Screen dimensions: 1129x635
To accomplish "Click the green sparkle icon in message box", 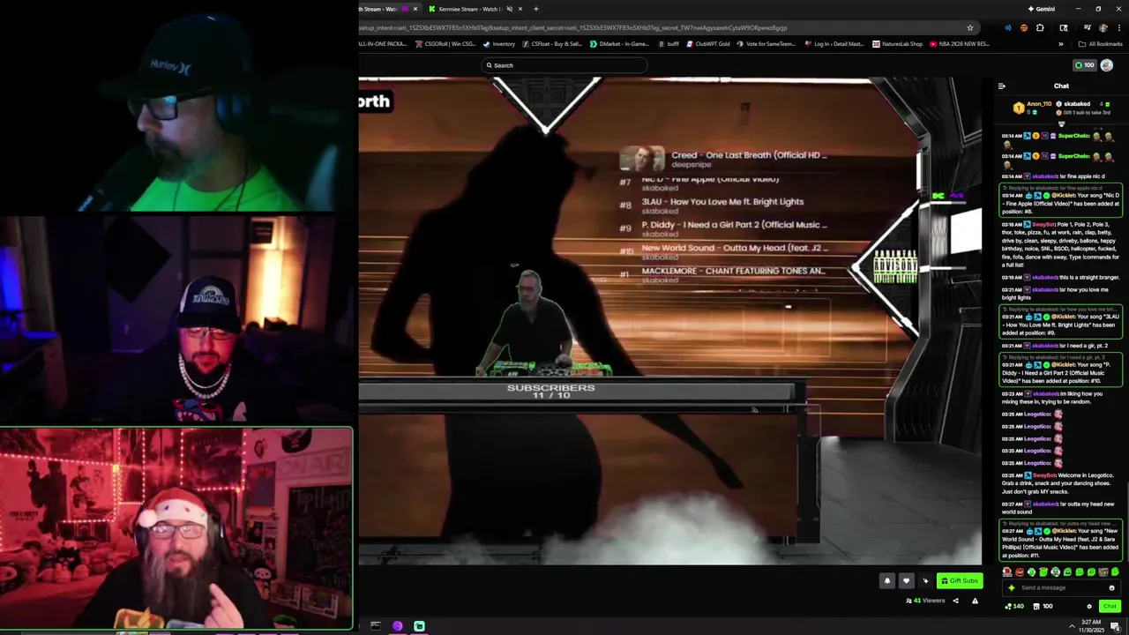I will (x=1011, y=587).
